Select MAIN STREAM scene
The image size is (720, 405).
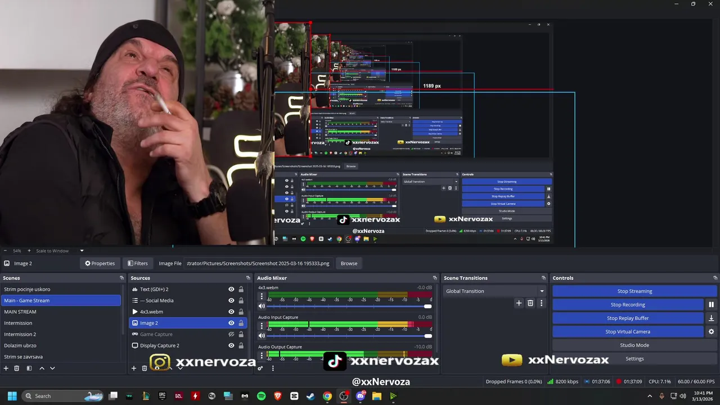click(x=61, y=312)
